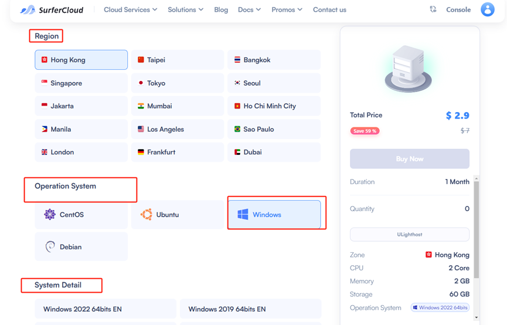The width and height of the screenshot is (507, 325).
Task: Click the SurferCloud logo
Action: pos(52,10)
